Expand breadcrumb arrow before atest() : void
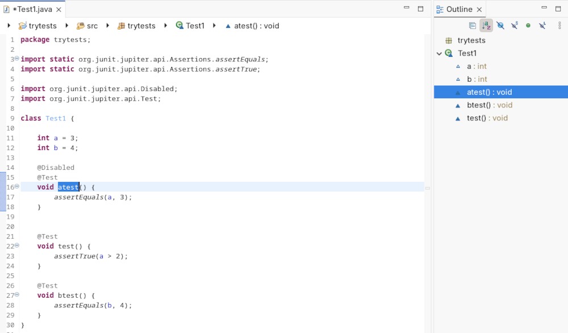568x333 pixels. [x=215, y=26]
